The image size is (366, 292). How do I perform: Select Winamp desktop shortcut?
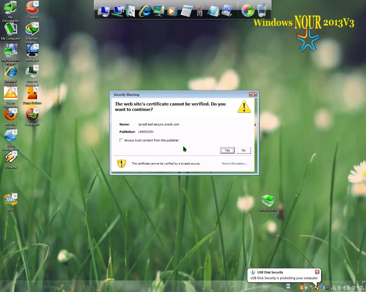point(11,160)
